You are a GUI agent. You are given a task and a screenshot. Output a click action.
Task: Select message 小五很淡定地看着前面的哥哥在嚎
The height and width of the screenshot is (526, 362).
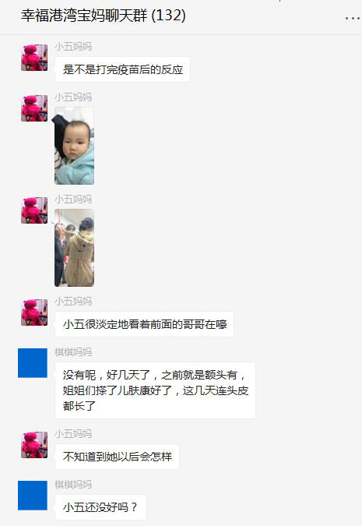point(145,324)
